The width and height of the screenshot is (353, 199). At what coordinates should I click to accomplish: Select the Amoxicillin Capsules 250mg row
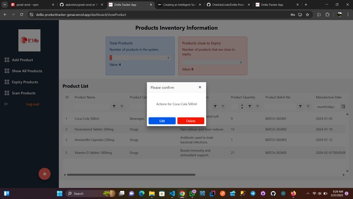tap(204, 140)
